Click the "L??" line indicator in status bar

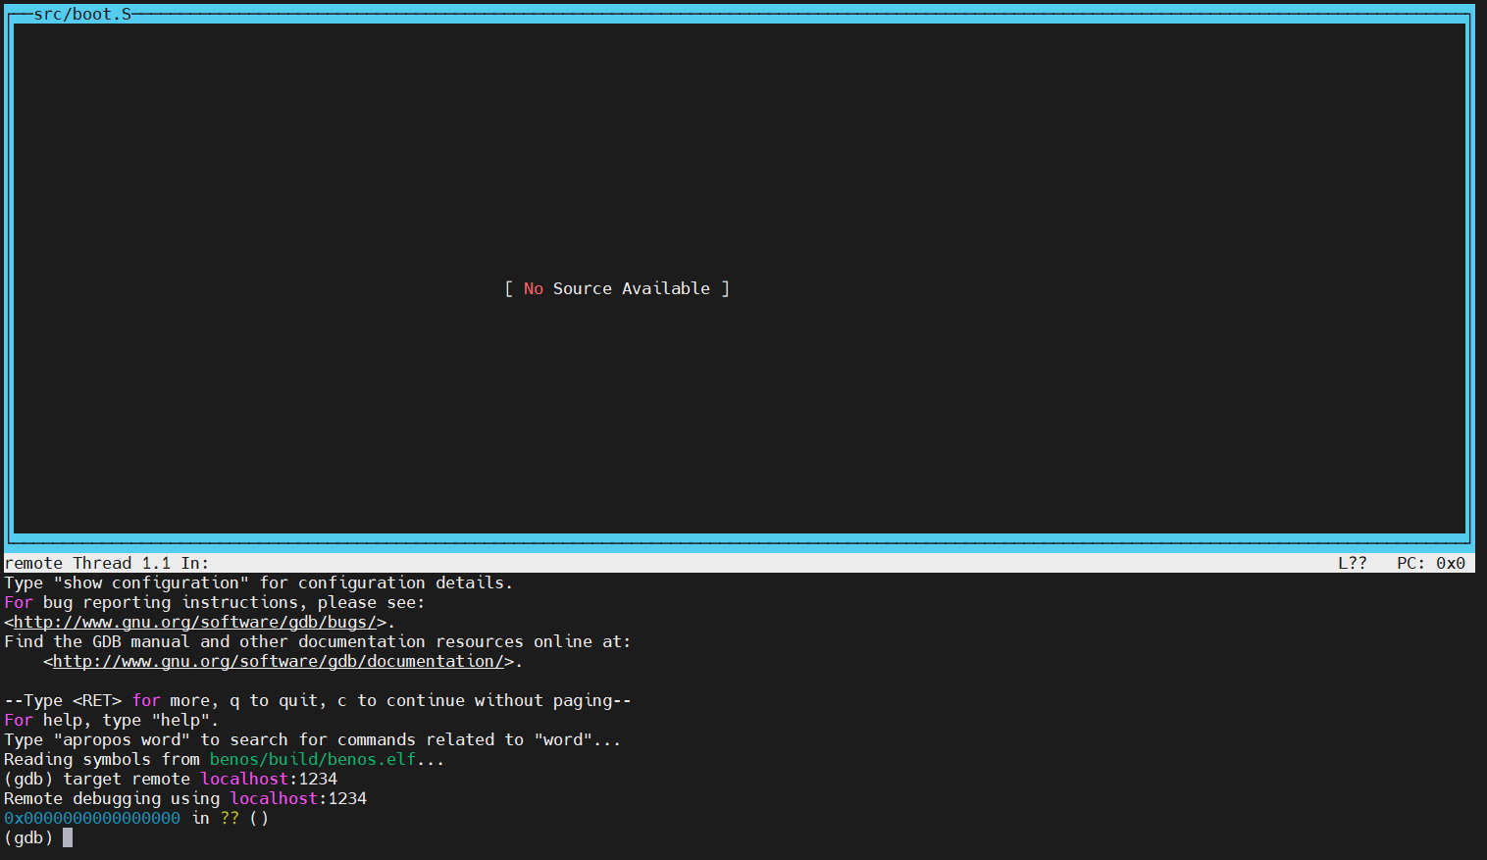1353,563
